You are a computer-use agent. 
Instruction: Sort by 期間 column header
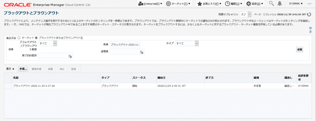[x=268, y=78]
